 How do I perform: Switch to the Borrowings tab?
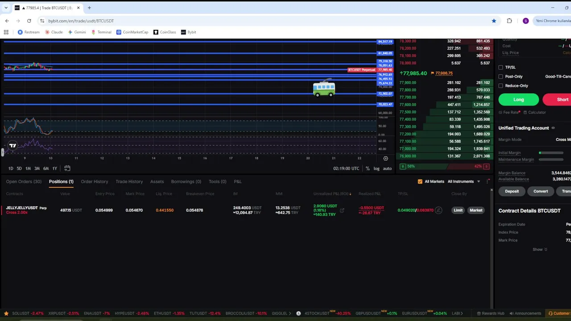click(x=186, y=181)
